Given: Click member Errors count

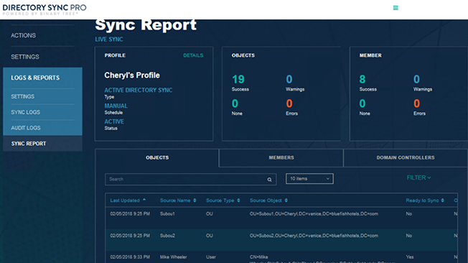Looking at the screenshot, I should 416,103.
